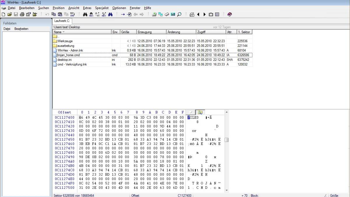Open Datei menu in Falldaten panel
The image size is (350, 197).
tap(7, 29)
